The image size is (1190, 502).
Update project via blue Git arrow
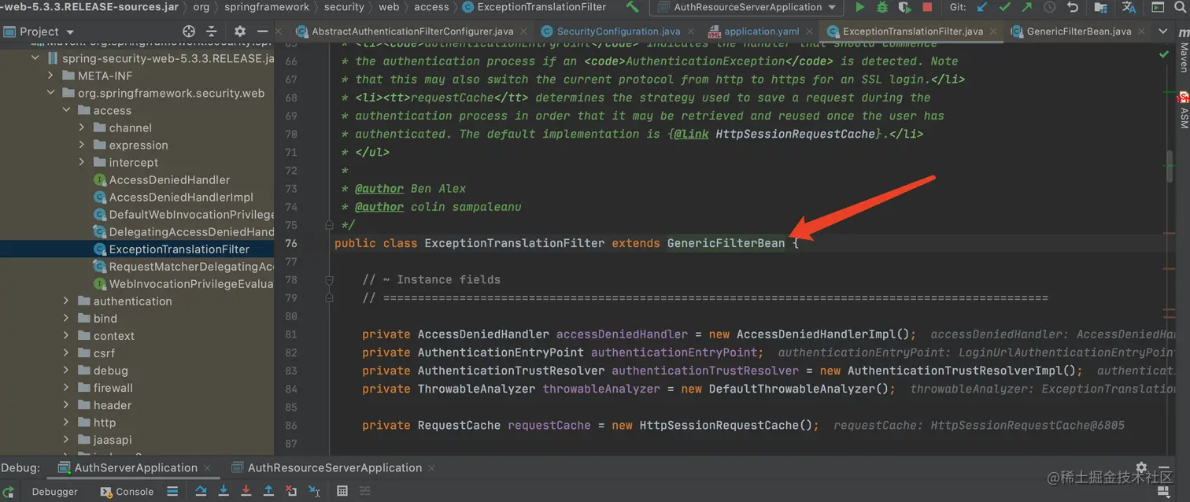(x=981, y=7)
